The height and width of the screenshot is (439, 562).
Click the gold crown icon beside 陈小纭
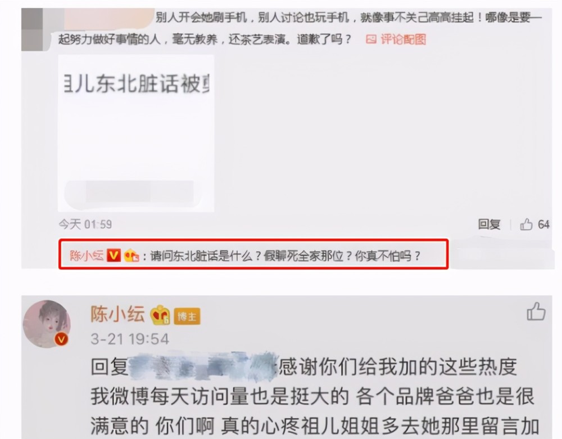[x=160, y=315]
